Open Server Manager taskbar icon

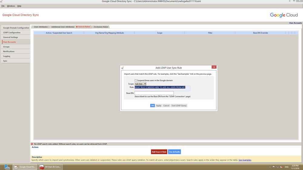(7, 167)
